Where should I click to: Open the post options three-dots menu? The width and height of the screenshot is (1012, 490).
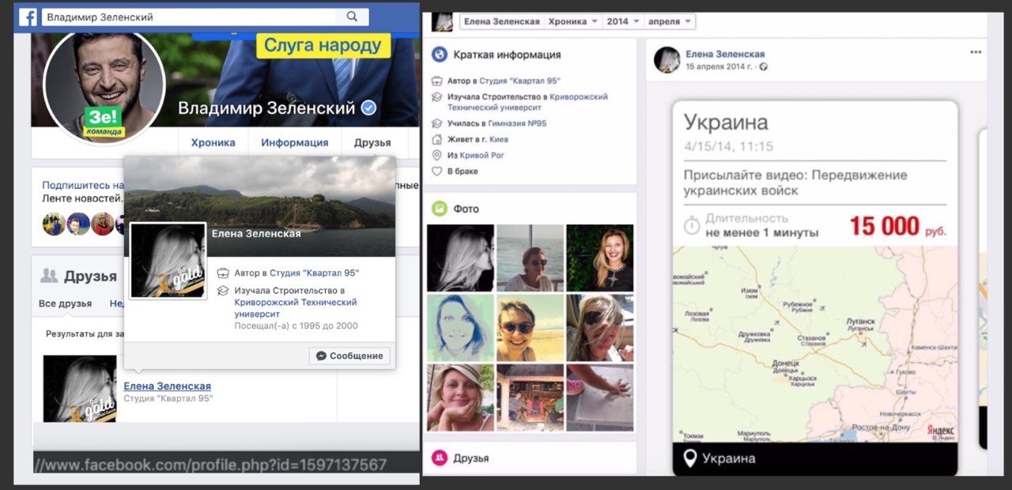point(976,52)
